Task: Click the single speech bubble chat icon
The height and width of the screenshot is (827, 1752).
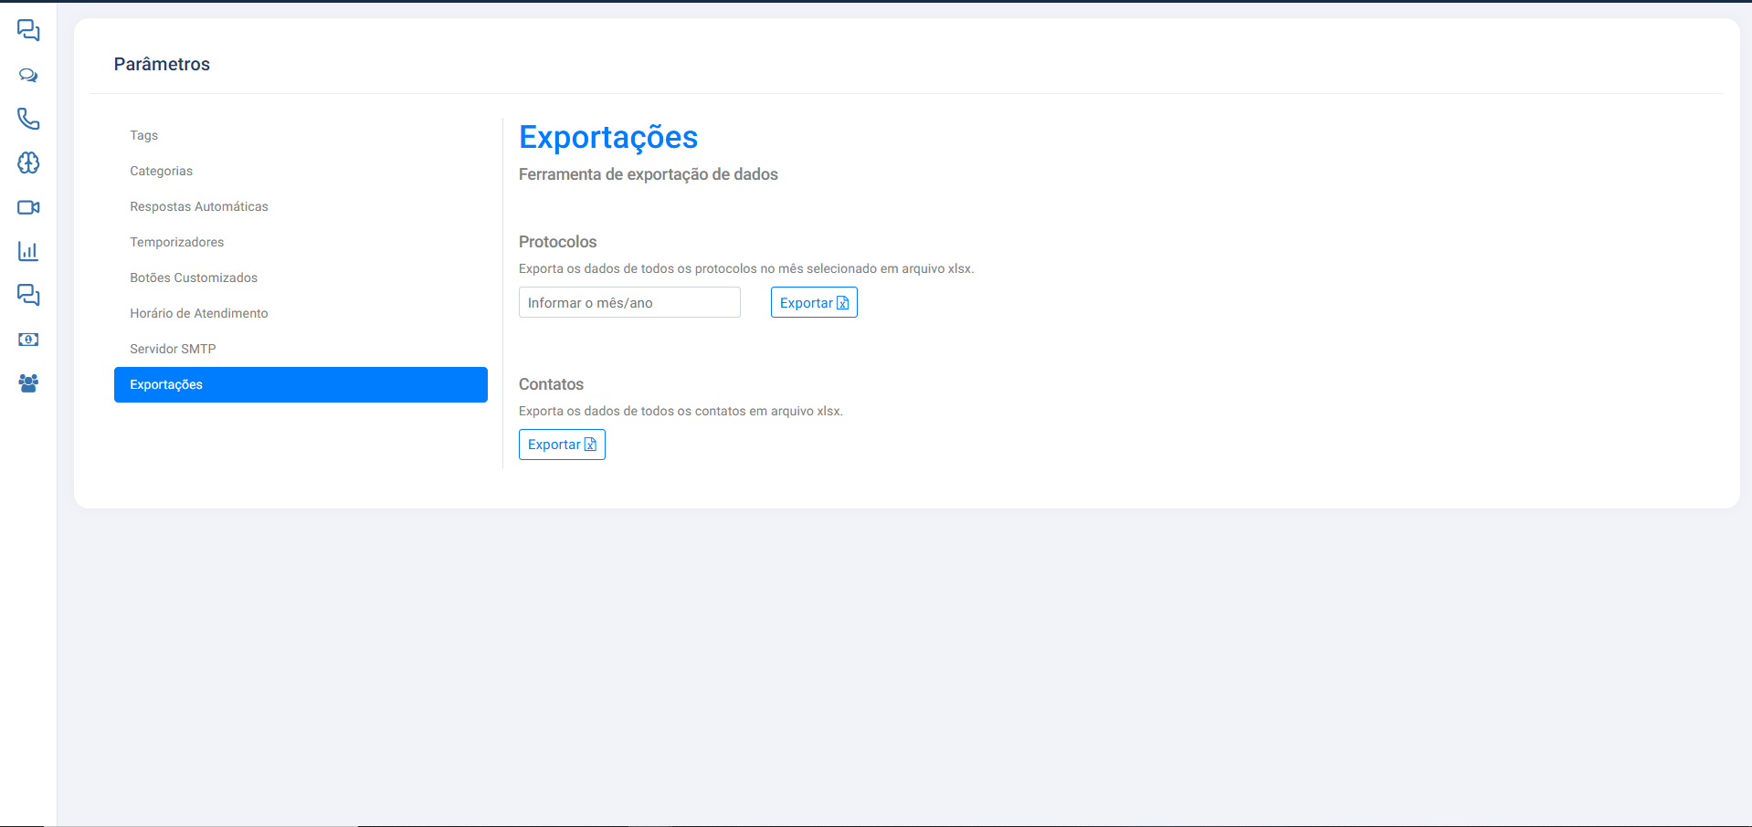Action: tap(28, 75)
